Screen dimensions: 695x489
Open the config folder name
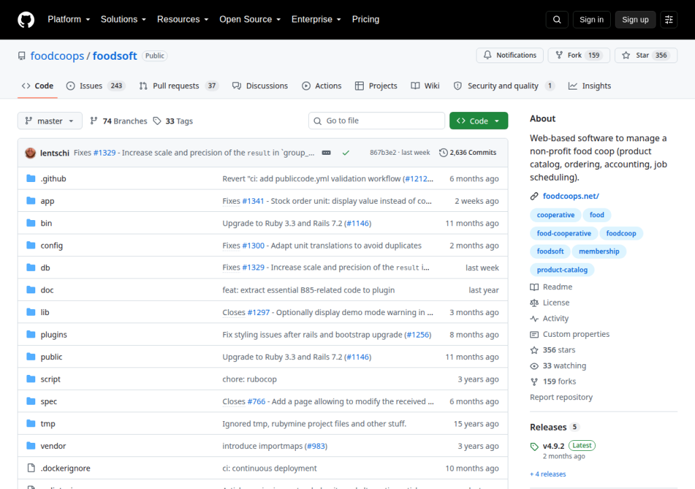(52, 245)
